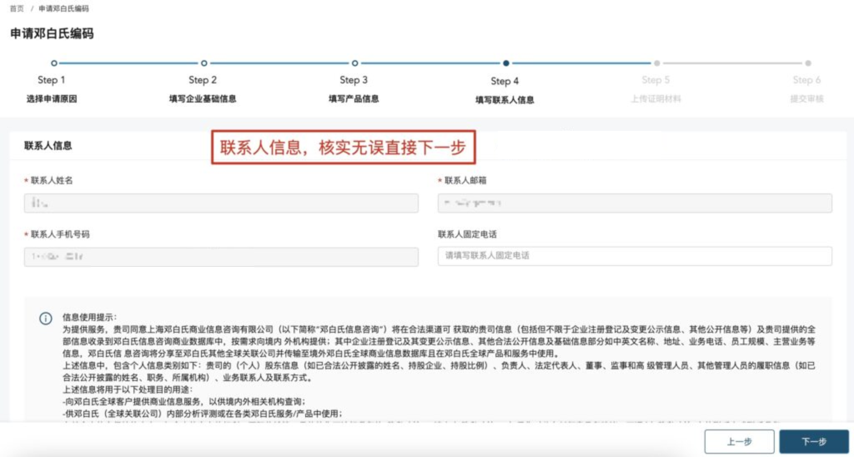Image resolution: width=854 pixels, height=457 pixels.
Task: Click the greyed Step 5 dot
Action: [x=657, y=63]
